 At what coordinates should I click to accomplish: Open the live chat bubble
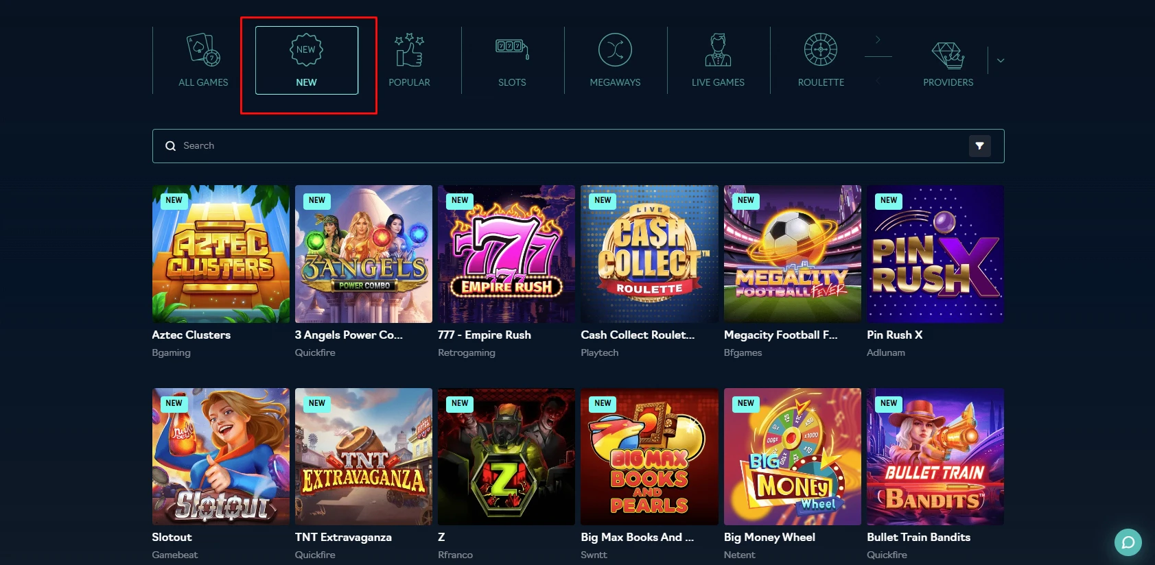pos(1128,542)
